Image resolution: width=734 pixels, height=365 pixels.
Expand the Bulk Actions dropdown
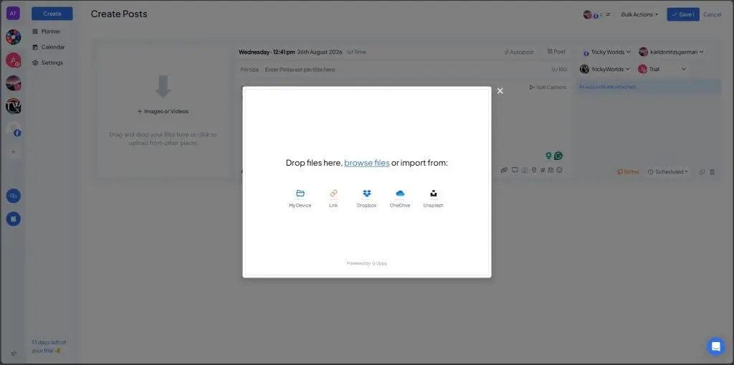point(639,14)
